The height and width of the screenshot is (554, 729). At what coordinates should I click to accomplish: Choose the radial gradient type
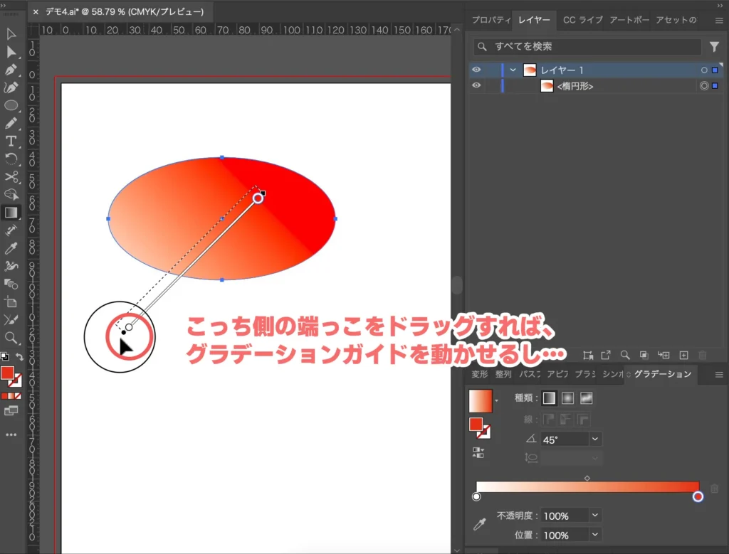pyautogui.click(x=568, y=398)
